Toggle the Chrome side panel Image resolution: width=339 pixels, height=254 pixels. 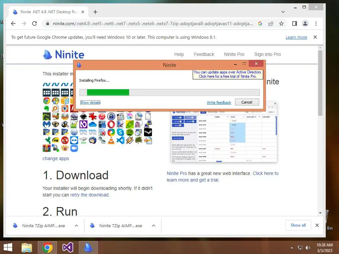pyautogui.click(x=294, y=23)
